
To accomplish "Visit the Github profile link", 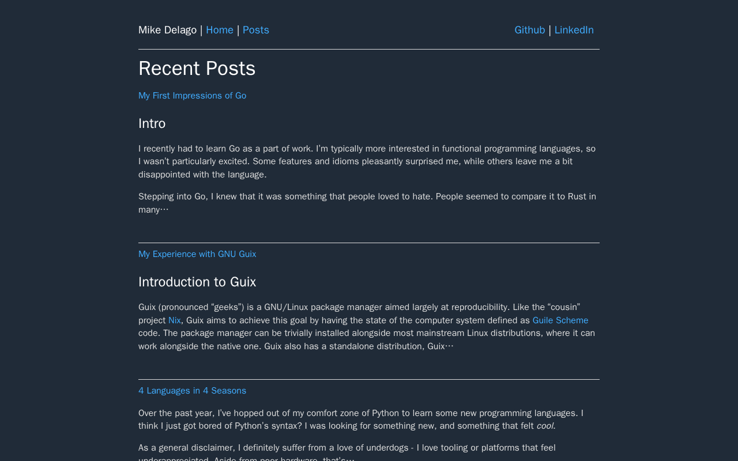I will 530,30.
